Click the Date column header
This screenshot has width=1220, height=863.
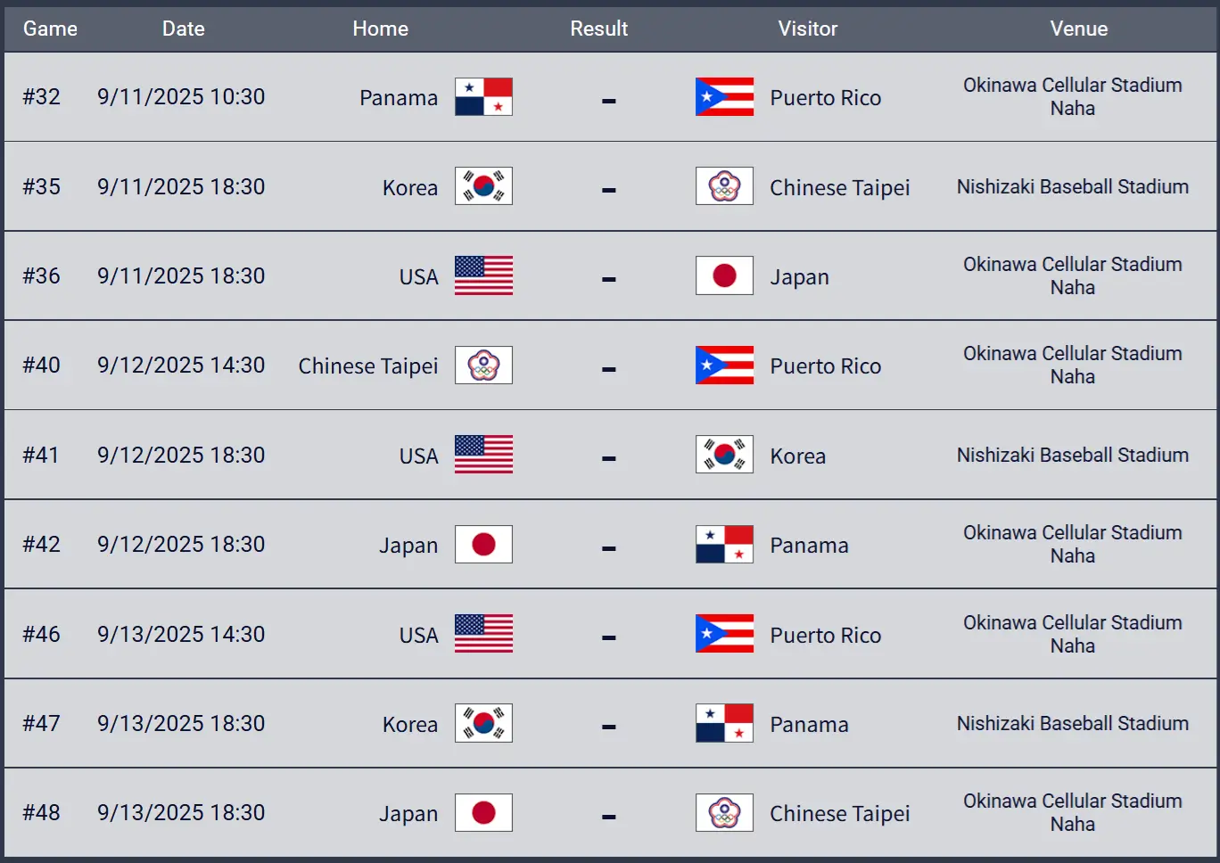pyautogui.click(x=184, y=29)
